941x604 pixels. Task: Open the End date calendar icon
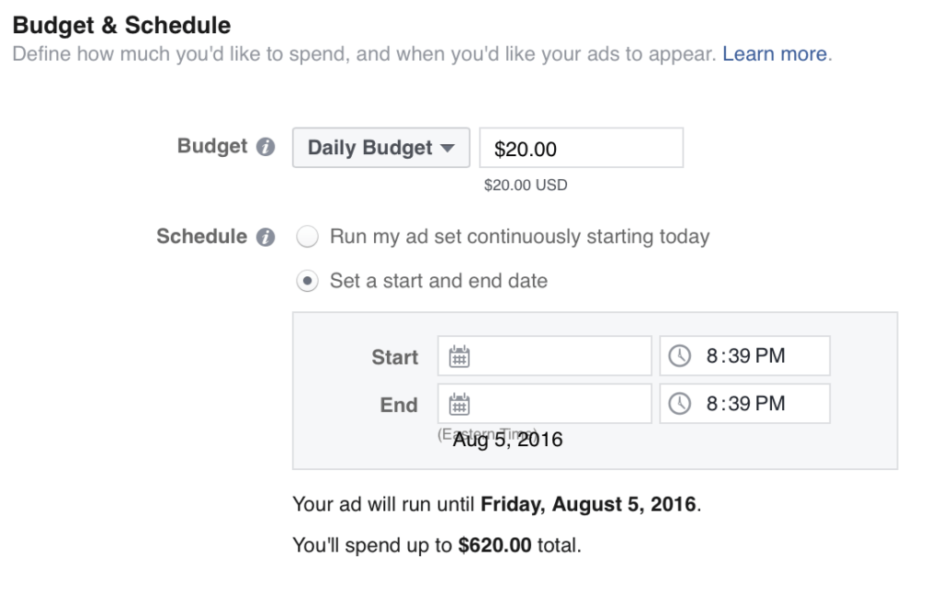point(459,405)
